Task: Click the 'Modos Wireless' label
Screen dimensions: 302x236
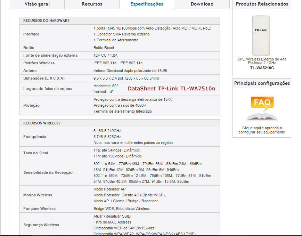Action: pos(38,195)
